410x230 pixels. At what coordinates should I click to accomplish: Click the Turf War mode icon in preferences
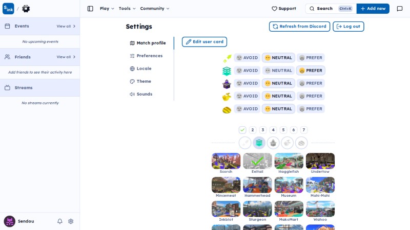[x=227, y=58]
